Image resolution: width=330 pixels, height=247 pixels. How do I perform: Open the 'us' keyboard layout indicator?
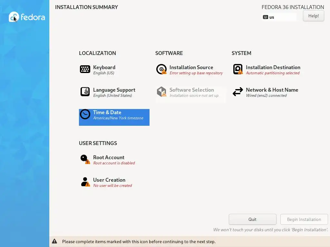(x=279, y=17)
